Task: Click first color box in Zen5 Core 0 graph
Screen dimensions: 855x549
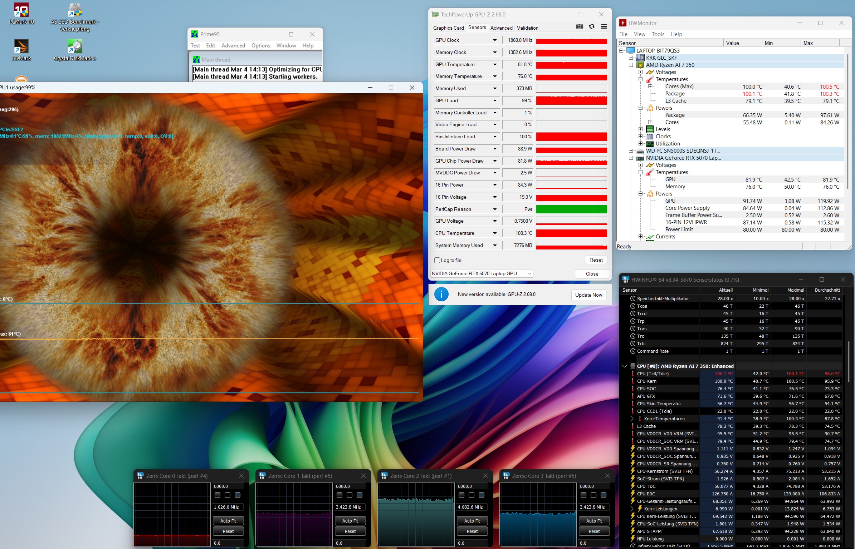Action: point(218,495)
